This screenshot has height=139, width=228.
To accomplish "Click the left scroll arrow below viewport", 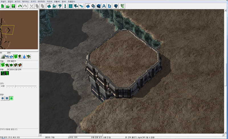I will 40,135.
